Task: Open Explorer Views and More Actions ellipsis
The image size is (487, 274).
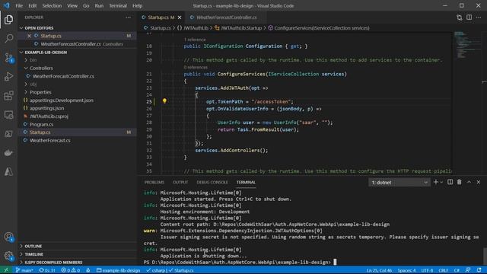Action: pos(129,18)
